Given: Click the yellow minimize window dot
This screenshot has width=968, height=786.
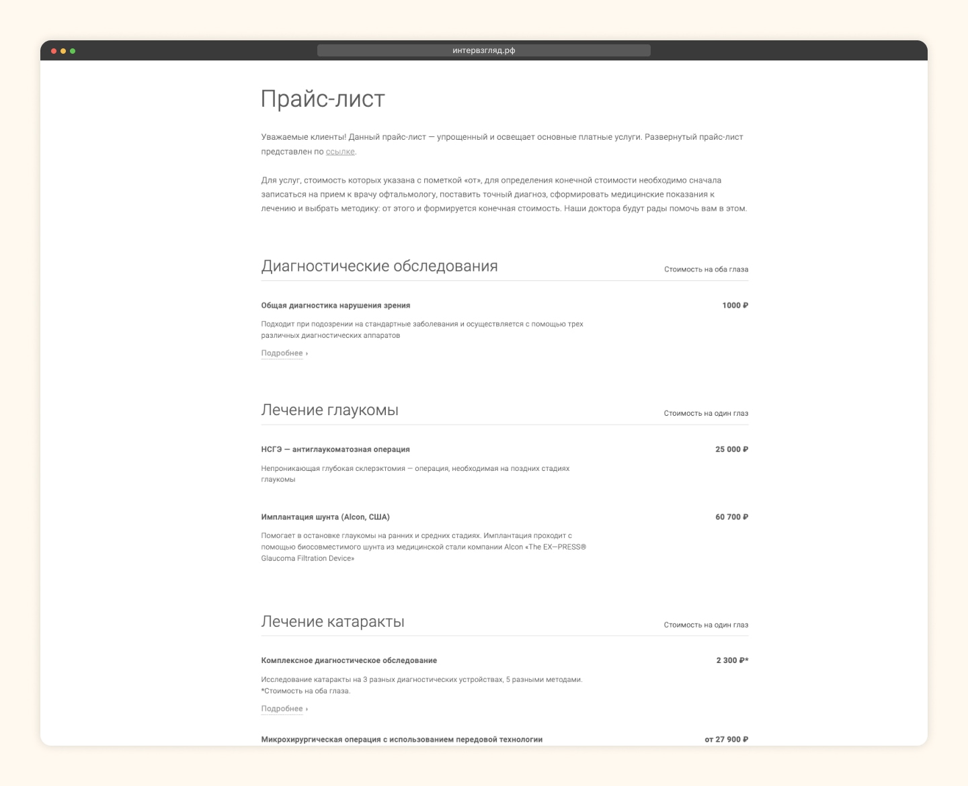Looking at the screenshot, I should pos(63,51).
